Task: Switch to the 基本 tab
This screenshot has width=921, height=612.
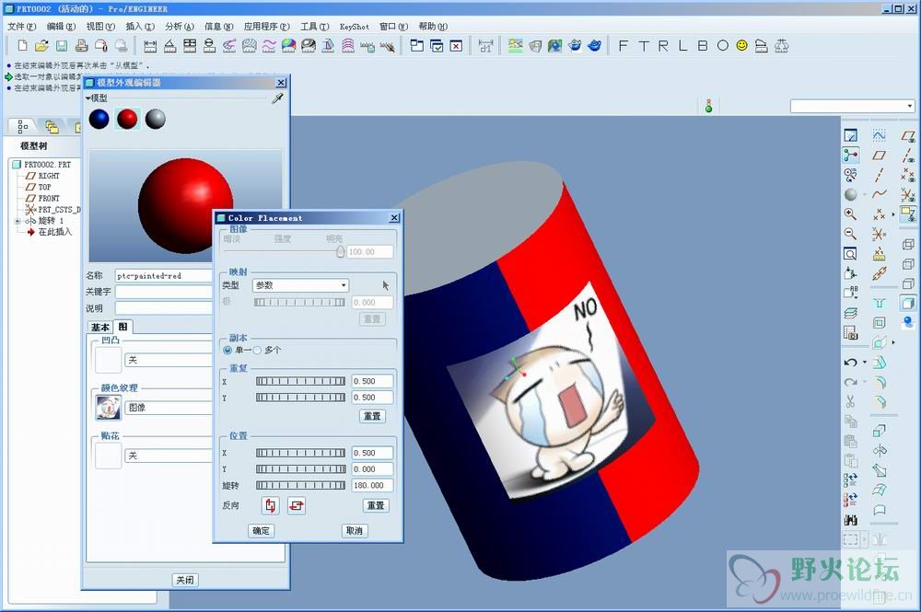Action: pos(100,327)
